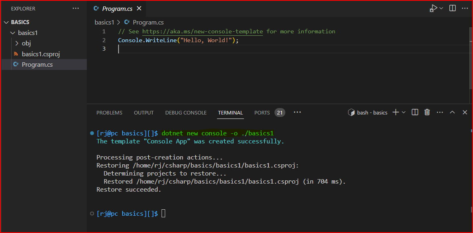Click the PORTS badge showing 21
This screenshot has width=473, height=233.
(x=280, y=112)
